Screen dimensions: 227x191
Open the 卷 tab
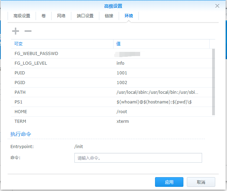tap(44, 16)
